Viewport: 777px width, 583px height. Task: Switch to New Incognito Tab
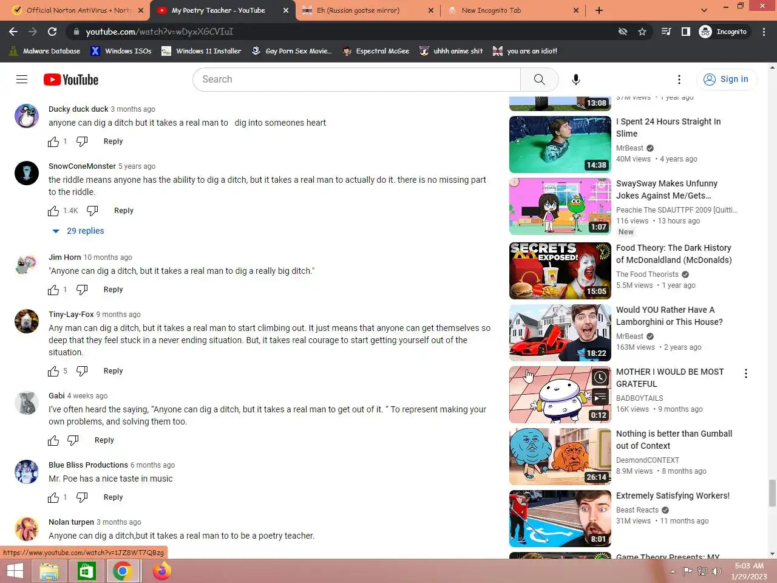tap(513, 10)
